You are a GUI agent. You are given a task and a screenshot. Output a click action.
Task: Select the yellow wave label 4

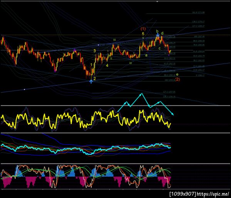[x=107, y=65]
